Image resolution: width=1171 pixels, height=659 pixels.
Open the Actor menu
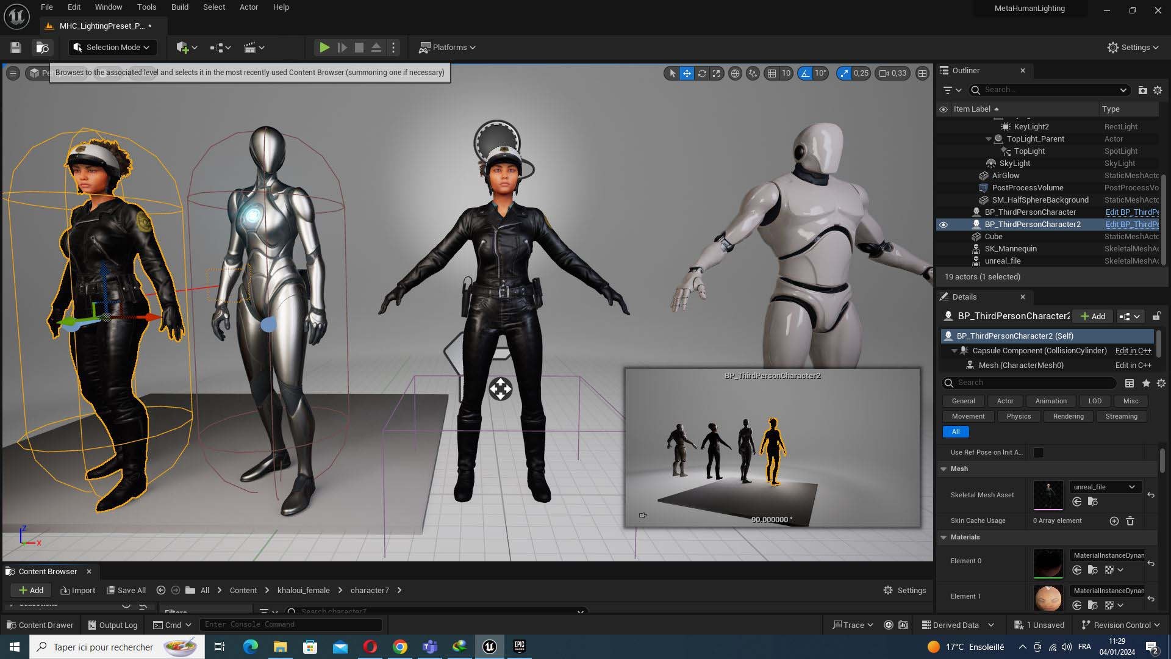(x=249, y=7)
